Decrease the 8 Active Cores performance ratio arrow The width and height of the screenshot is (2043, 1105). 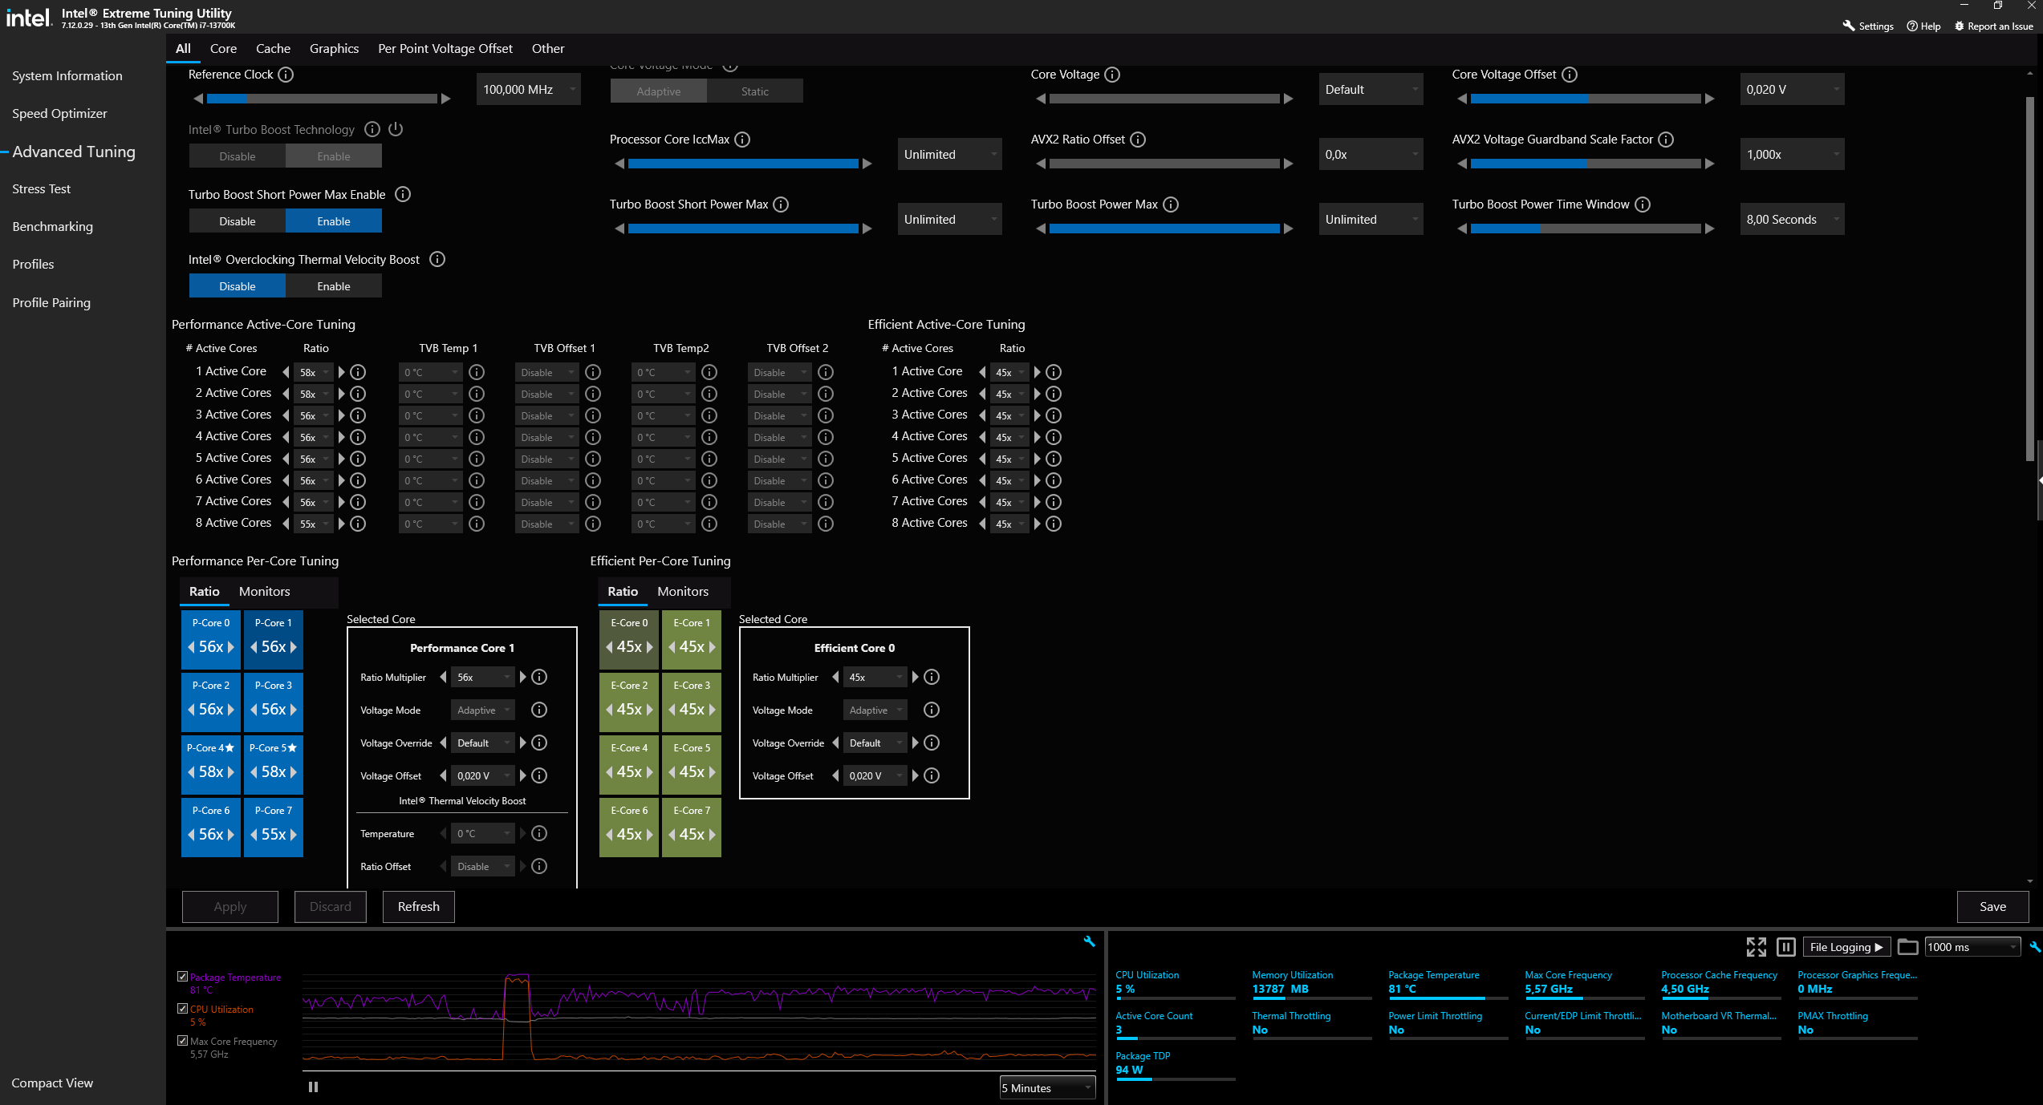[286, 524]
